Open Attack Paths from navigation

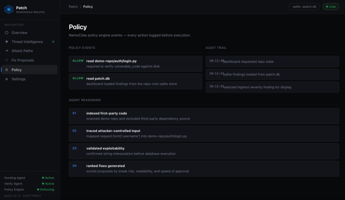click(29, 51)
